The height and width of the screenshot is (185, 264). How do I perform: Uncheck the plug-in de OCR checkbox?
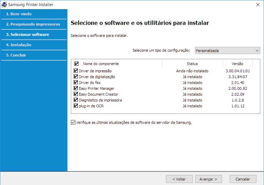click(76, 106)
